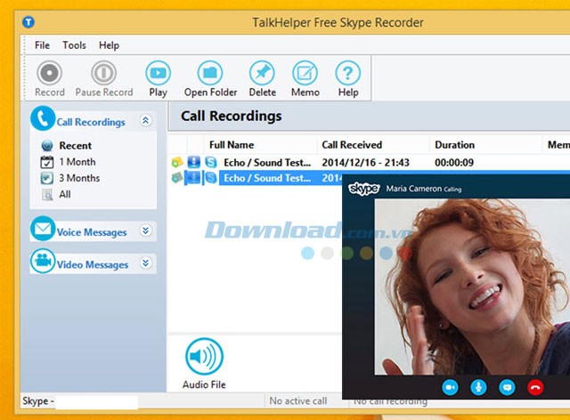
Task: Select the Recent filter
Action: click(x=75, y=145)
